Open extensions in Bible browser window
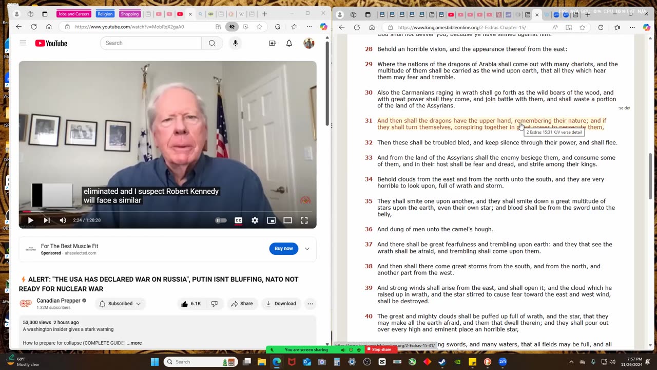 click(601, 27)
